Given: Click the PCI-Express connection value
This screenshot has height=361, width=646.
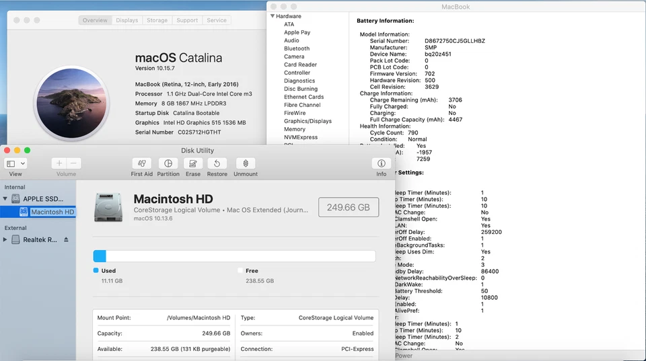Looking at the screenshot, I should [x=357, y=349].
